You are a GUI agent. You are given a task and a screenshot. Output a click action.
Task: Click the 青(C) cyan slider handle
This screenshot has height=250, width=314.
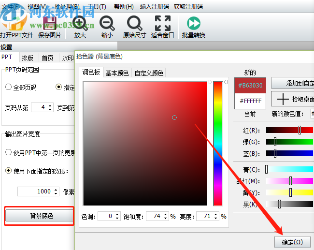(266, 169)
